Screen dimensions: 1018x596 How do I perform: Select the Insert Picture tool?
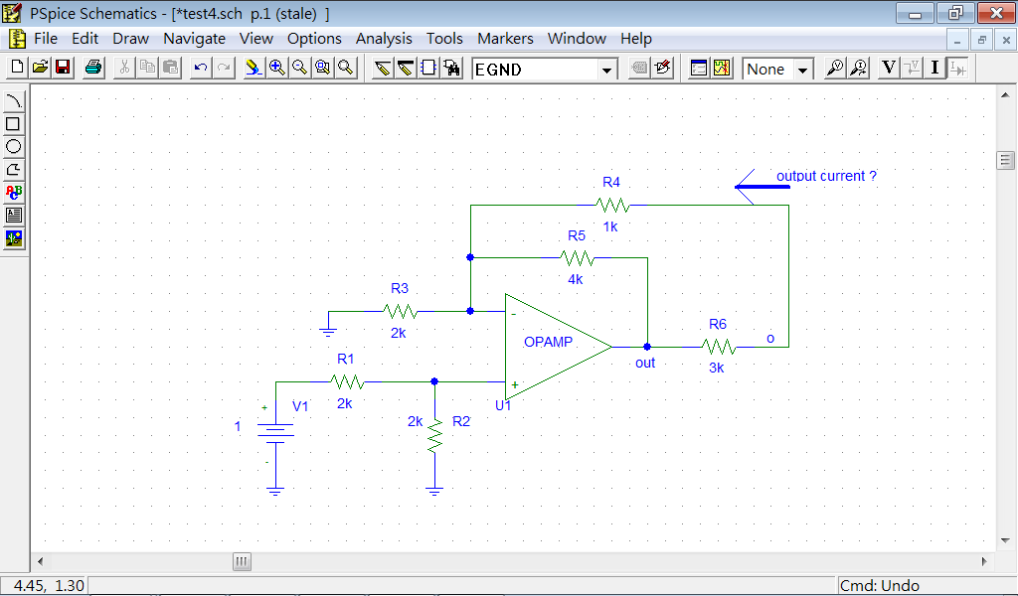pos(14,238)
